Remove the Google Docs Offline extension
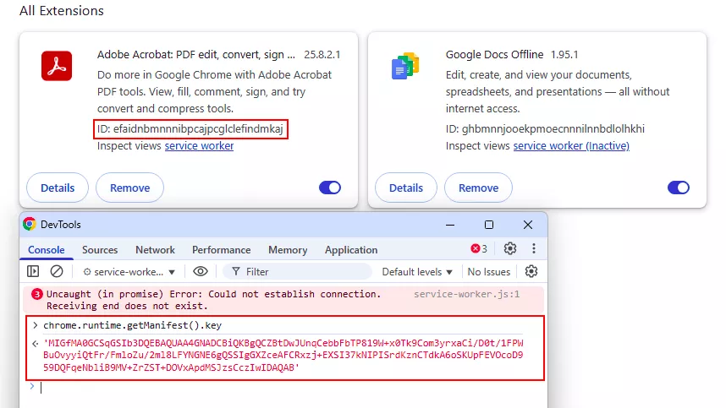 point(478,188)
